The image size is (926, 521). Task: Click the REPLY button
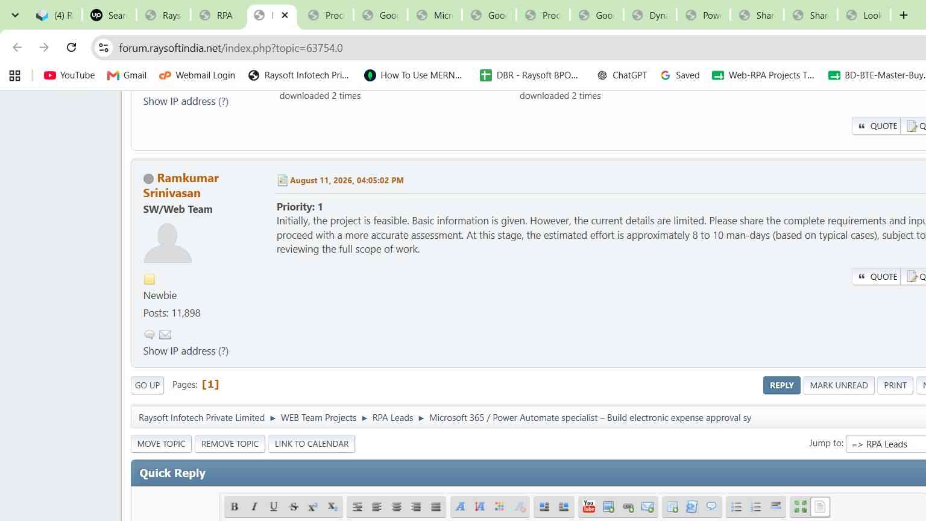(781, 385)
